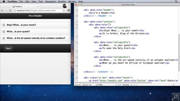Screen dimensions: 180x101
Task: Click the google.com href in footer code
Action: coord(111,81)
